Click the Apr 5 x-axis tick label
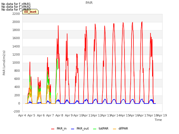Viewport: 179px width, 134px height. pyautogui.click(x=31, y=115)
